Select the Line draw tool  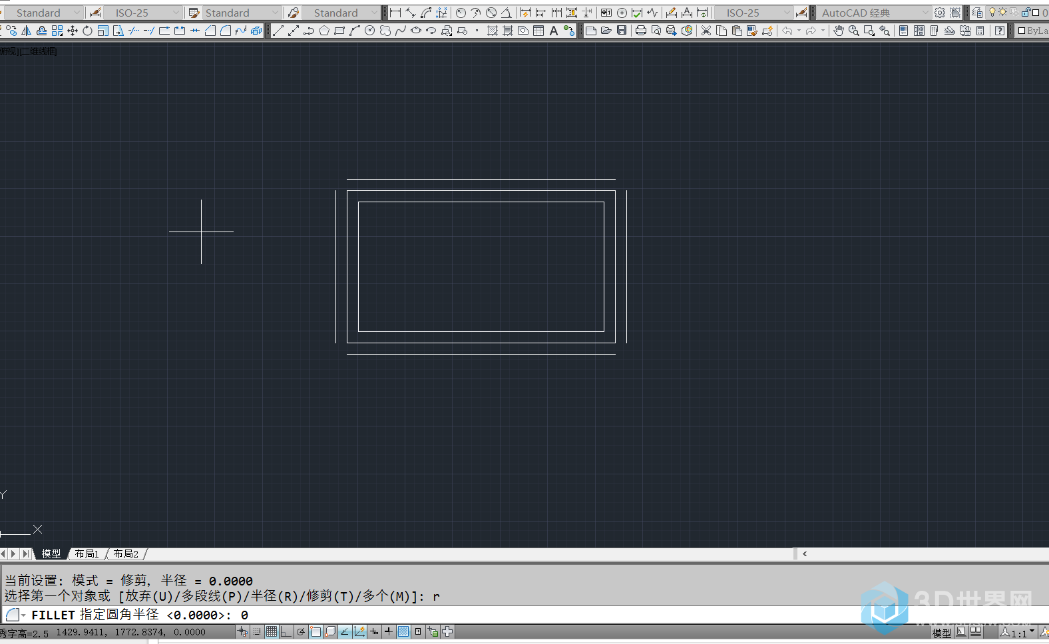click(278, 31)
